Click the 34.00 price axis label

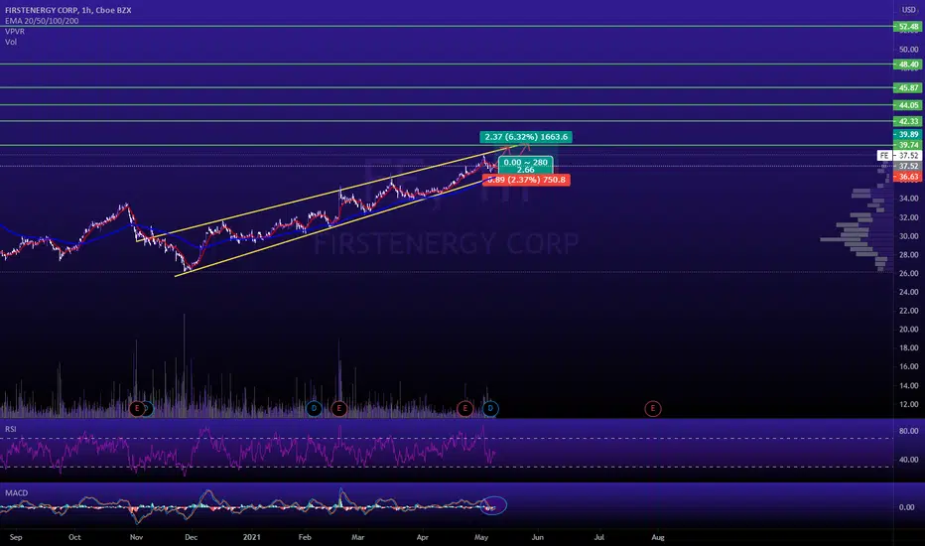click(908, 199)
